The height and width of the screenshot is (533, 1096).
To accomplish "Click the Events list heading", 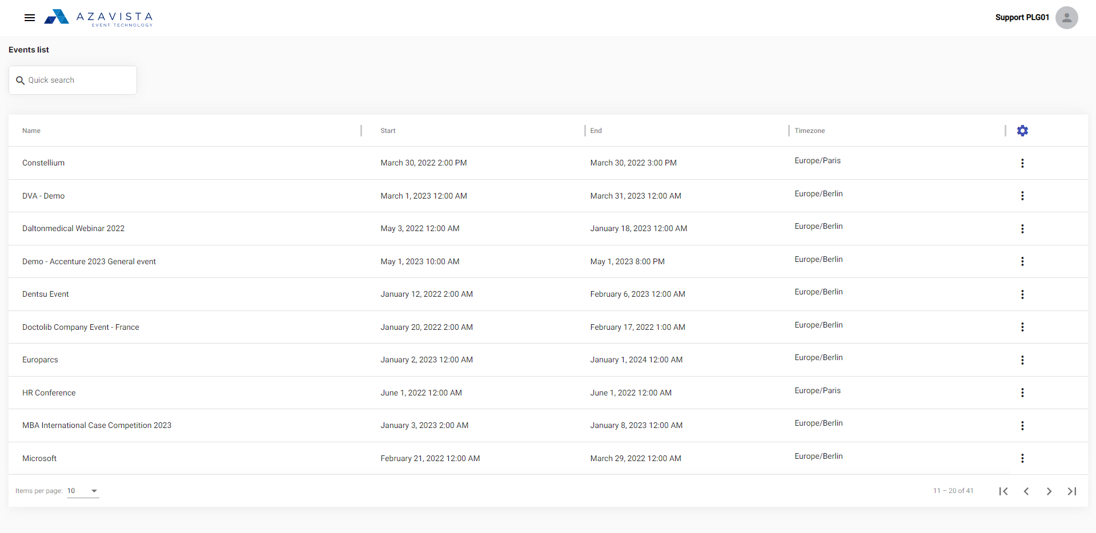I will tap(29, 50).
